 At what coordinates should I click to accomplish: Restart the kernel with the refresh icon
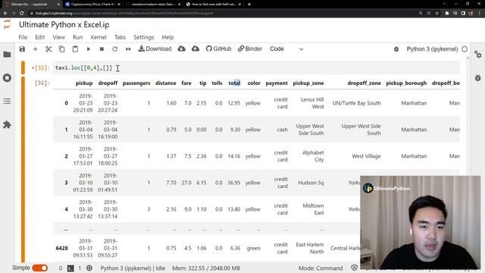pos(114,49)
